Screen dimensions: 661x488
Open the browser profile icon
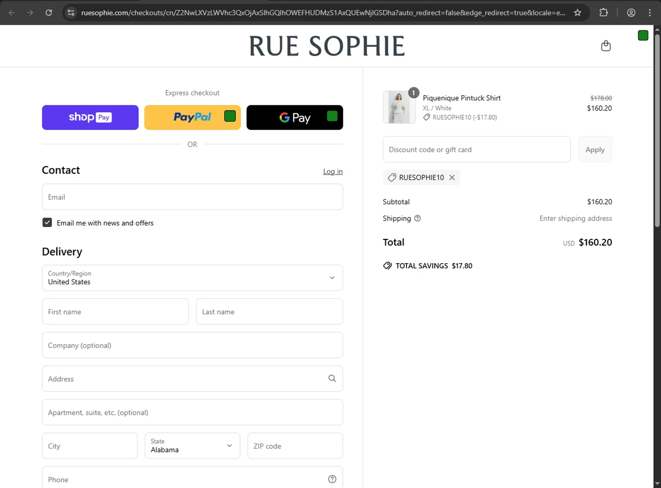click(631, 12)
